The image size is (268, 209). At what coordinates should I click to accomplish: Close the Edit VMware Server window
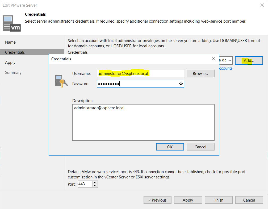(x=262, y=5)
